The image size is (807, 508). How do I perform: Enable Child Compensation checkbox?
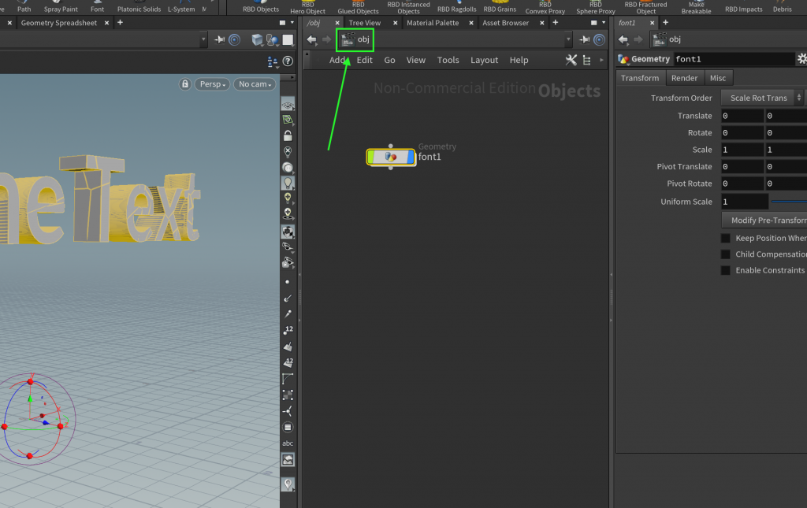point(725,254)
